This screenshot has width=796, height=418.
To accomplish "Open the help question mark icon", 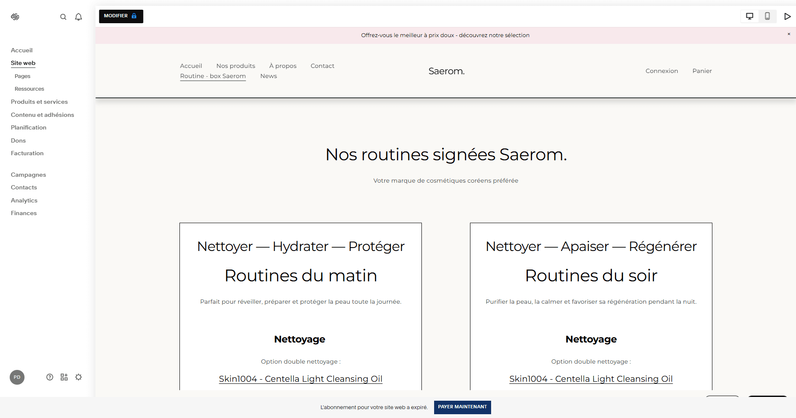I will point(50,377).
